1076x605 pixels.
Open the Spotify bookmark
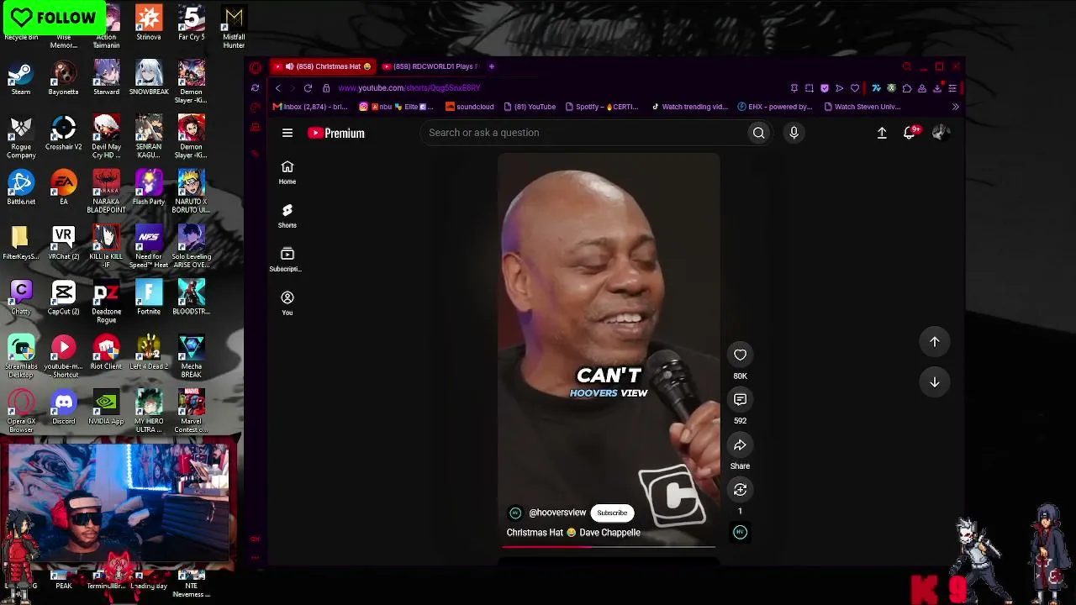602,107
